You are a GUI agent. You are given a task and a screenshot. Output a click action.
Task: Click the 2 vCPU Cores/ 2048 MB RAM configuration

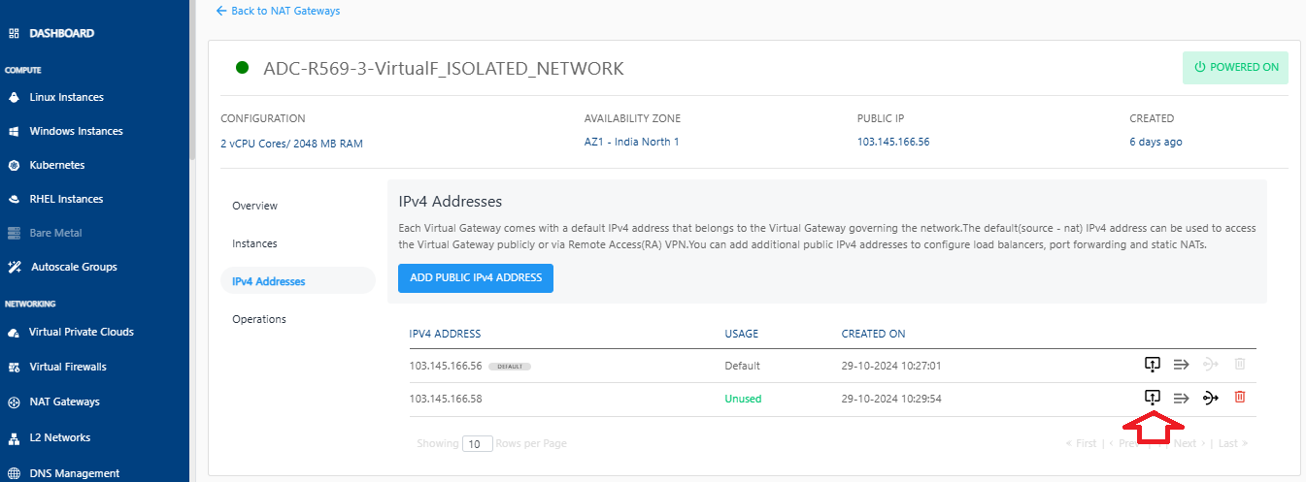click(x=292, y=144)
